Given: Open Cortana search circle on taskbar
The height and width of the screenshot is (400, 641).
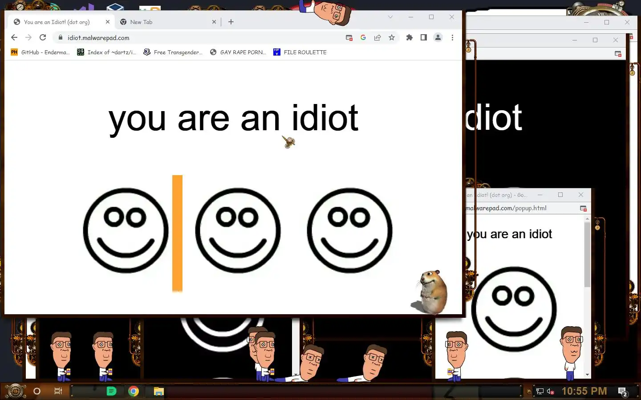Looking at the screenshot, I should (x=37, y=391).
